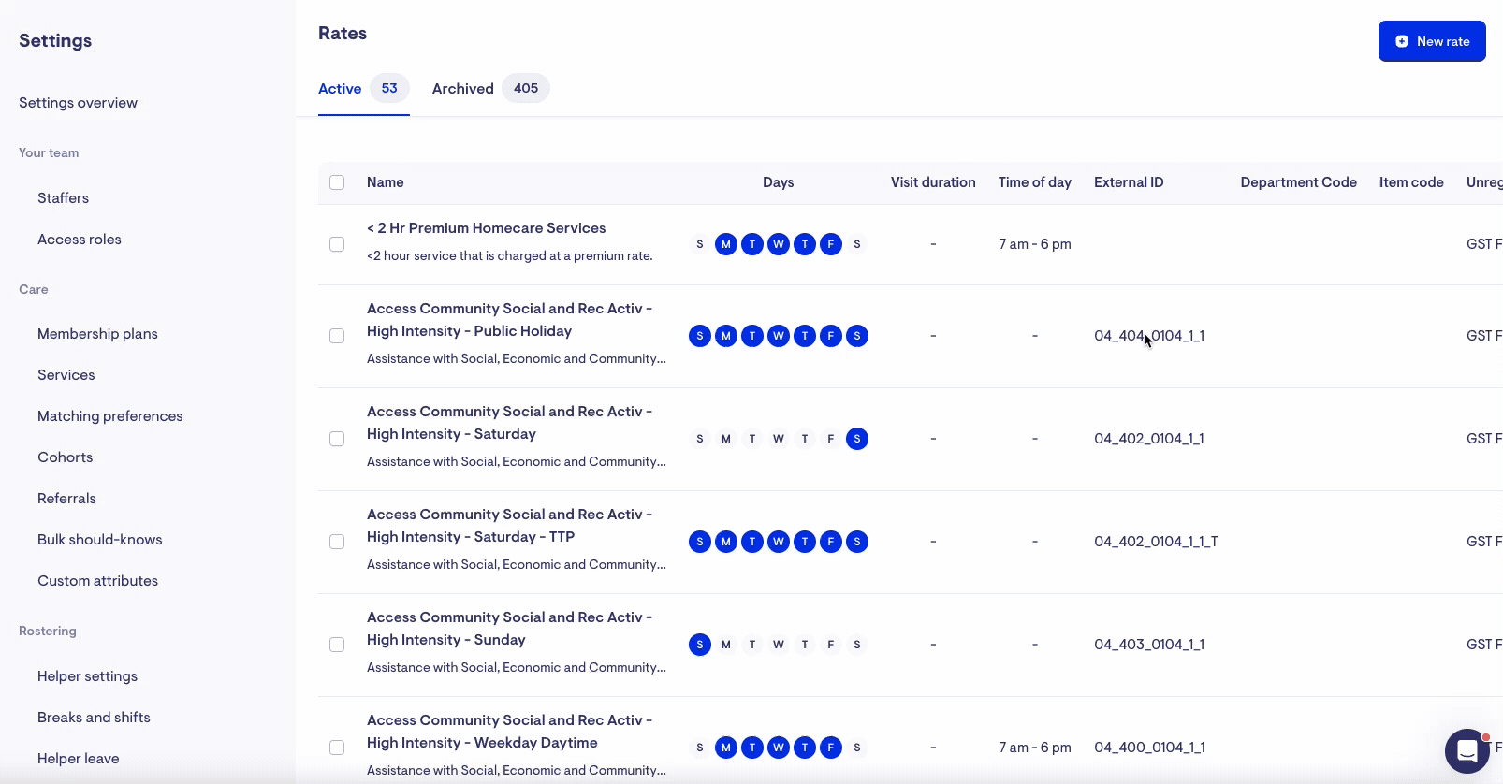This screenshot has height=784, width=1503.
Task: Open Membership plans settings
Action: 97,334
